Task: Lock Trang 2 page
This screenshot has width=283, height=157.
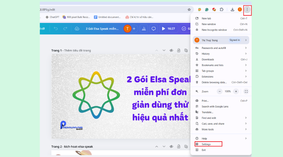Action: click(179, 147)
